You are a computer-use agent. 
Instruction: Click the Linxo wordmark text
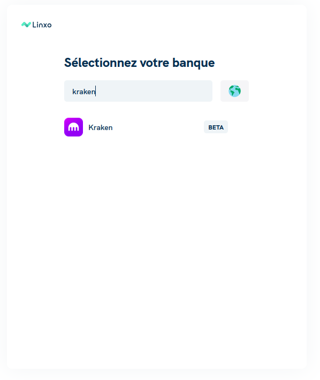click(x=42, y=25)
